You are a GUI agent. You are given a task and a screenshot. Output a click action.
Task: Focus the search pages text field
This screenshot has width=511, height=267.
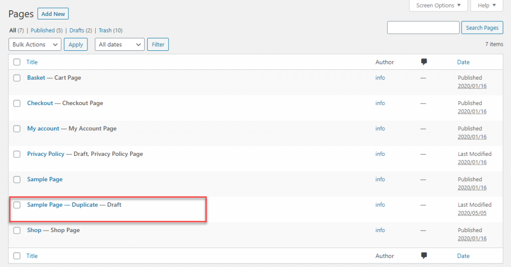tap(423, 28)
